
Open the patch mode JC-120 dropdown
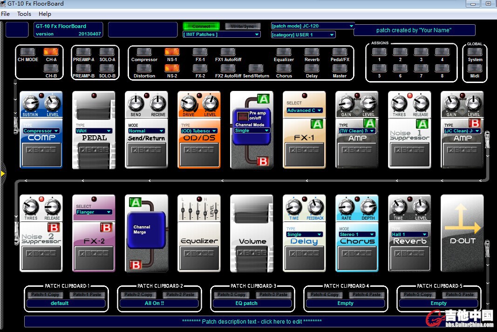pos(313,26)
